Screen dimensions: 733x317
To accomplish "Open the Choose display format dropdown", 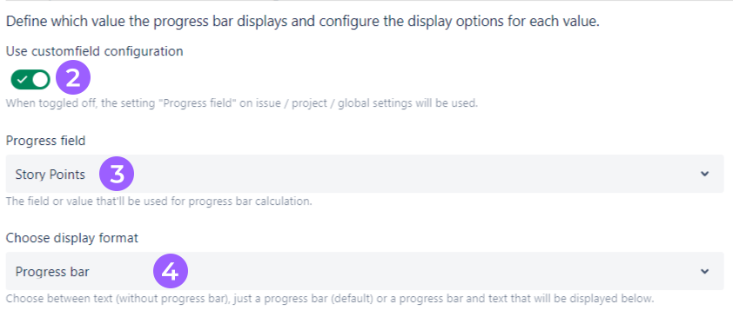I will (x=365, y=271).
